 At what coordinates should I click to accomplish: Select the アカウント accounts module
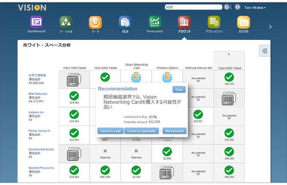(184, 24)
